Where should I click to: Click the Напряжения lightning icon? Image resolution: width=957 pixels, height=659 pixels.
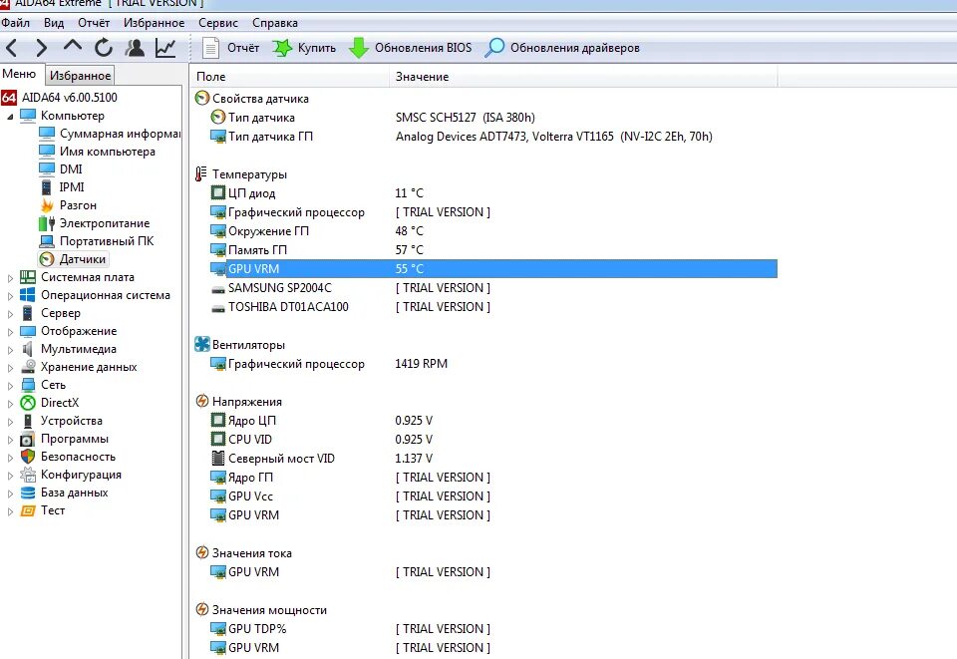202,402
